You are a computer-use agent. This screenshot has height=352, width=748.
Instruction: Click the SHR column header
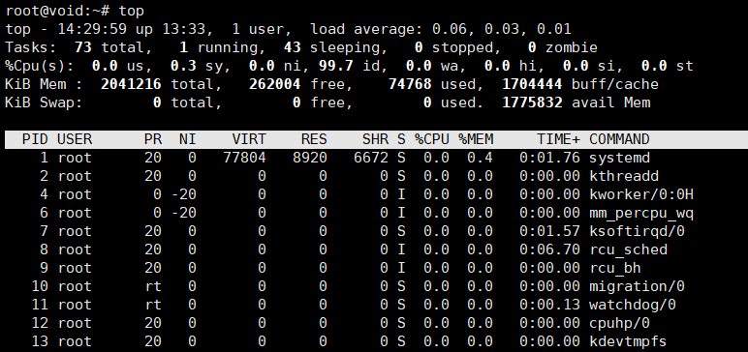pos(375,139)
